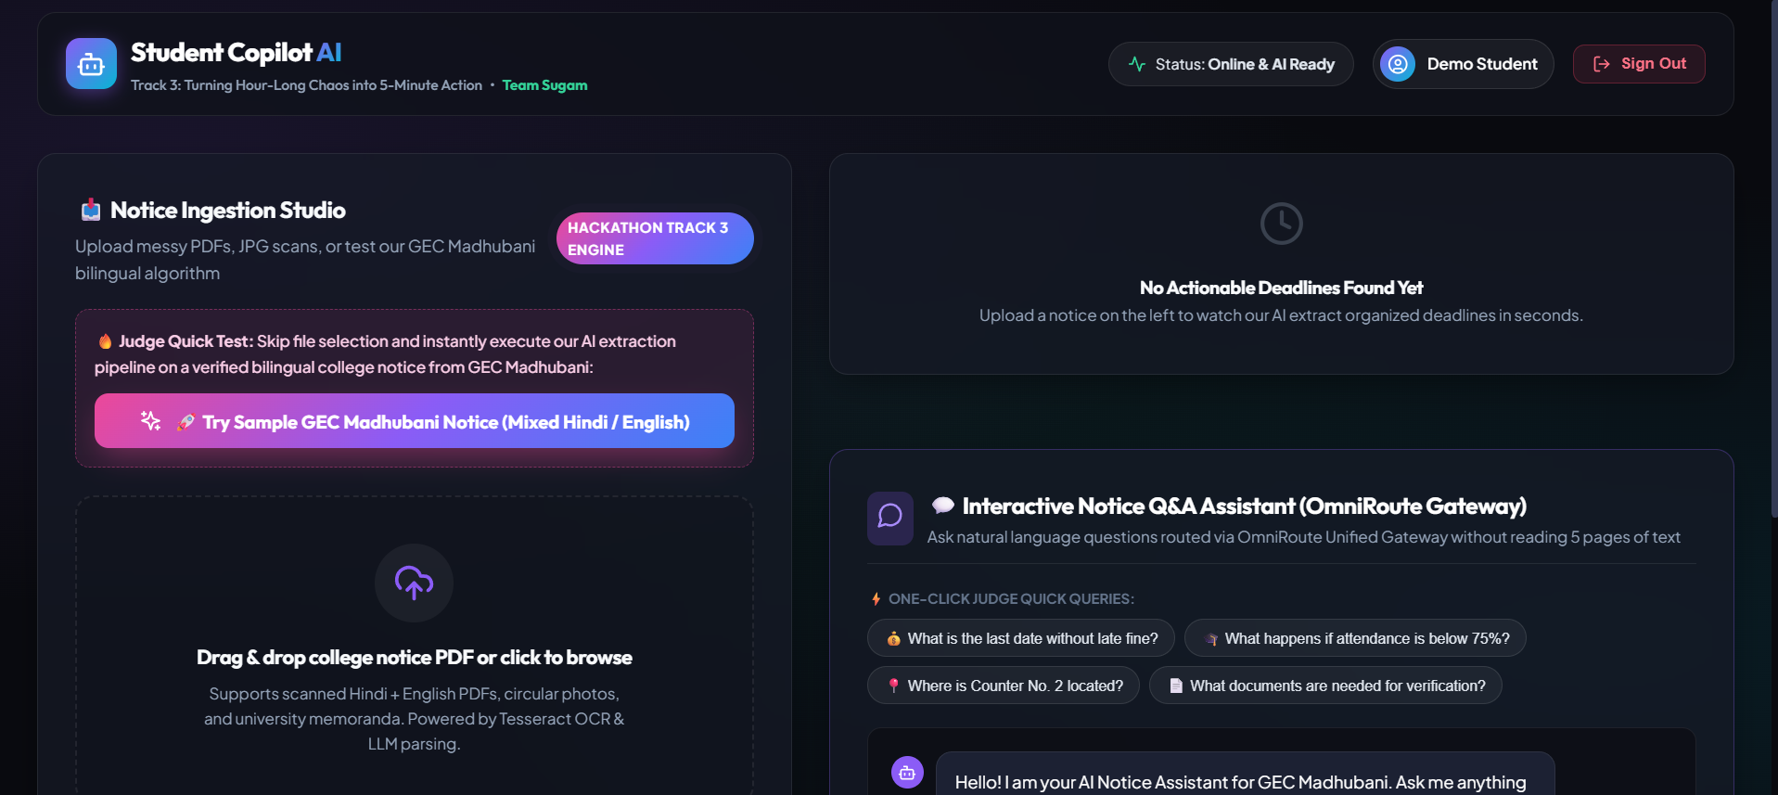Ask what is the last date without late fine

1020,638
